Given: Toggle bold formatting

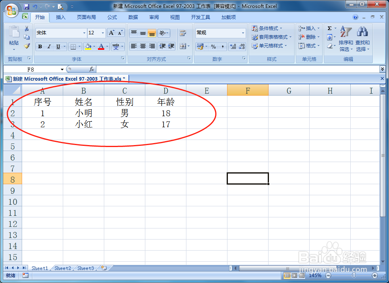Looking at the screenshot, I should (x=39, y=46).
